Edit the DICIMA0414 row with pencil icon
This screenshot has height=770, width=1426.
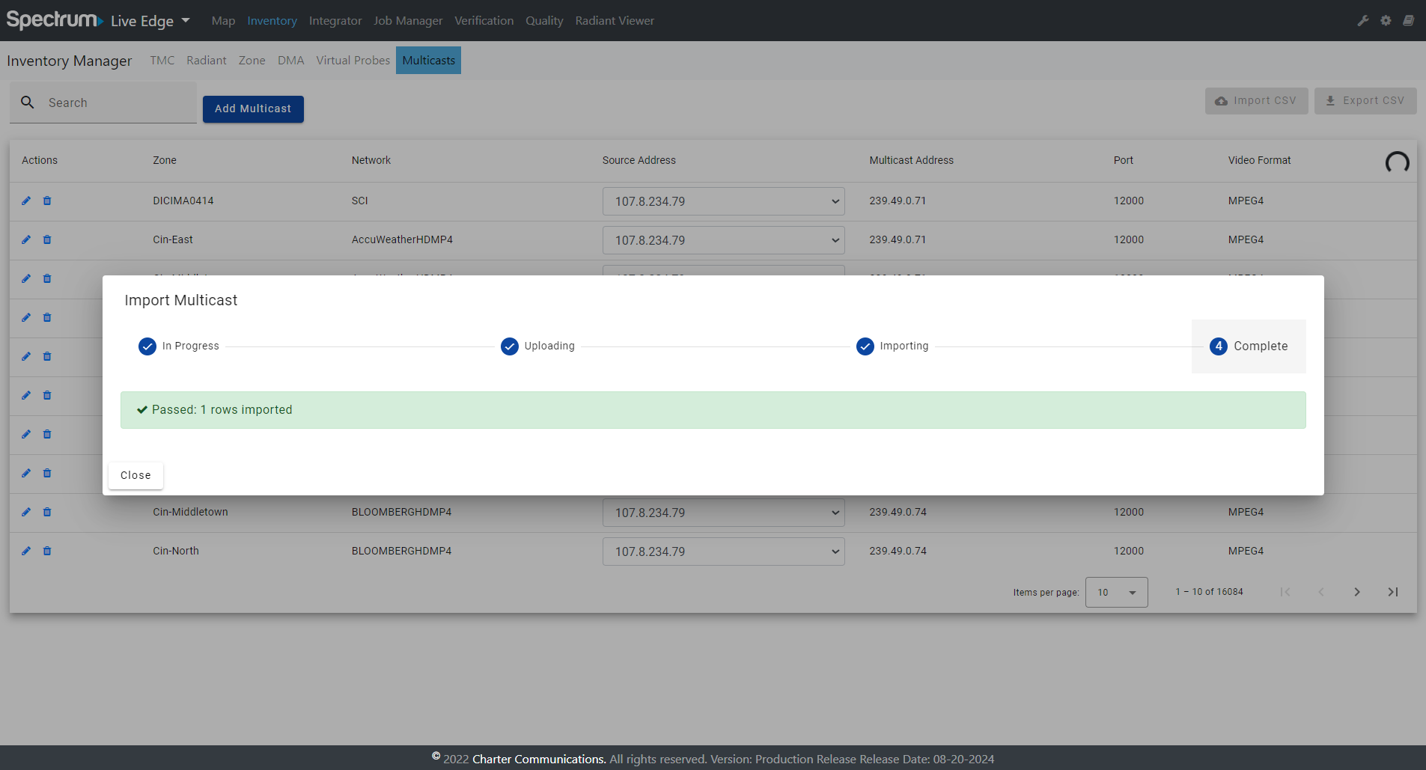(x=26, y=201)
